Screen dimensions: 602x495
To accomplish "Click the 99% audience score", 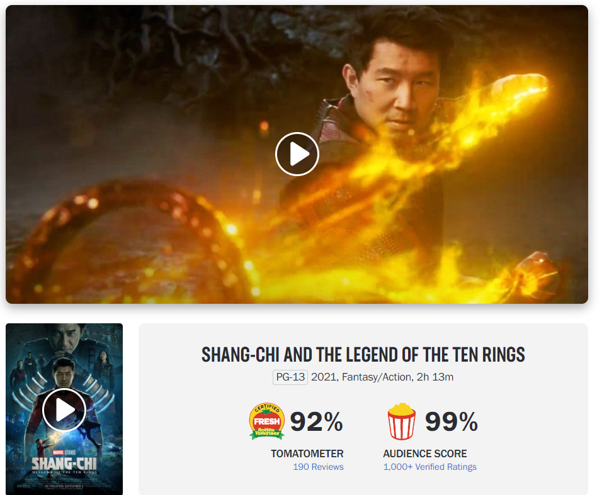I will click(451, 421).
